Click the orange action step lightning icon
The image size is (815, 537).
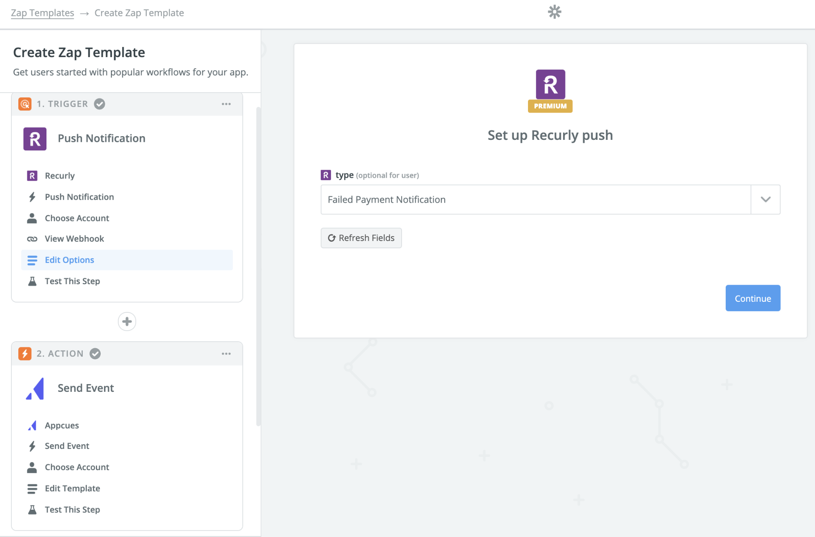tap(25, 354)
